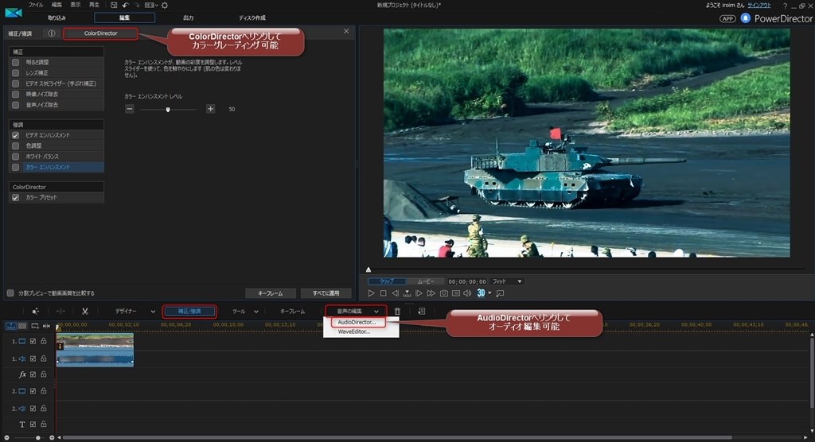Undo the last action

(125, 6)
